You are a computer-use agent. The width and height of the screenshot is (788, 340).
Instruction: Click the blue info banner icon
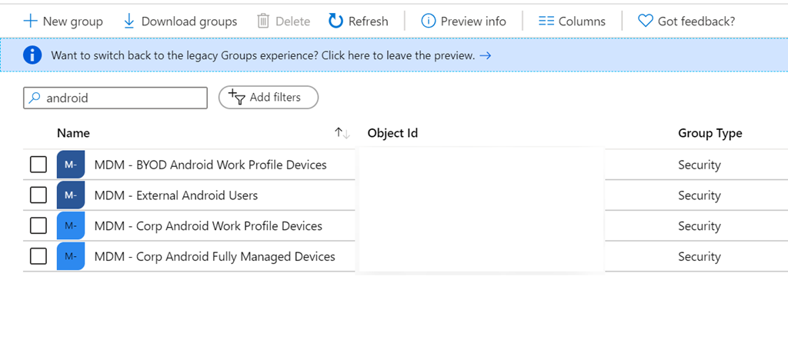(32, 55)
